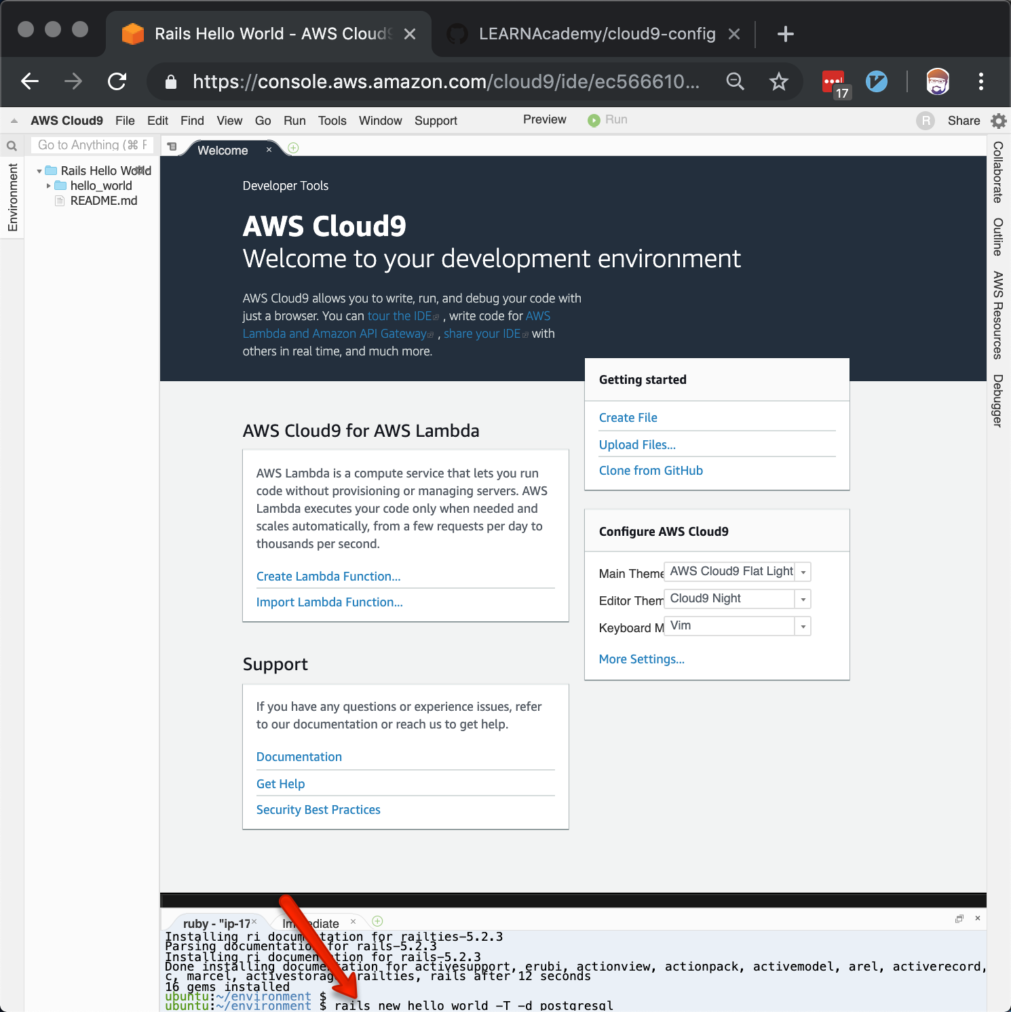Image resolution: width=1011 pixels, height=1012 pixels.
Task: Click Get Help link
Action: pos(280,784)
